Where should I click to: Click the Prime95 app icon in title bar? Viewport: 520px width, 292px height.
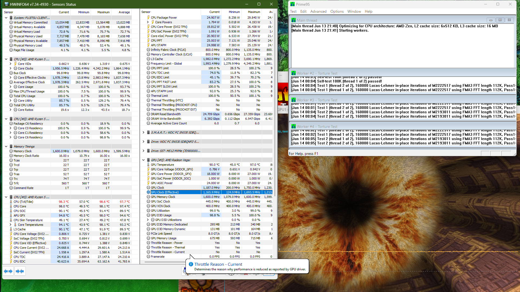point(292,4)
